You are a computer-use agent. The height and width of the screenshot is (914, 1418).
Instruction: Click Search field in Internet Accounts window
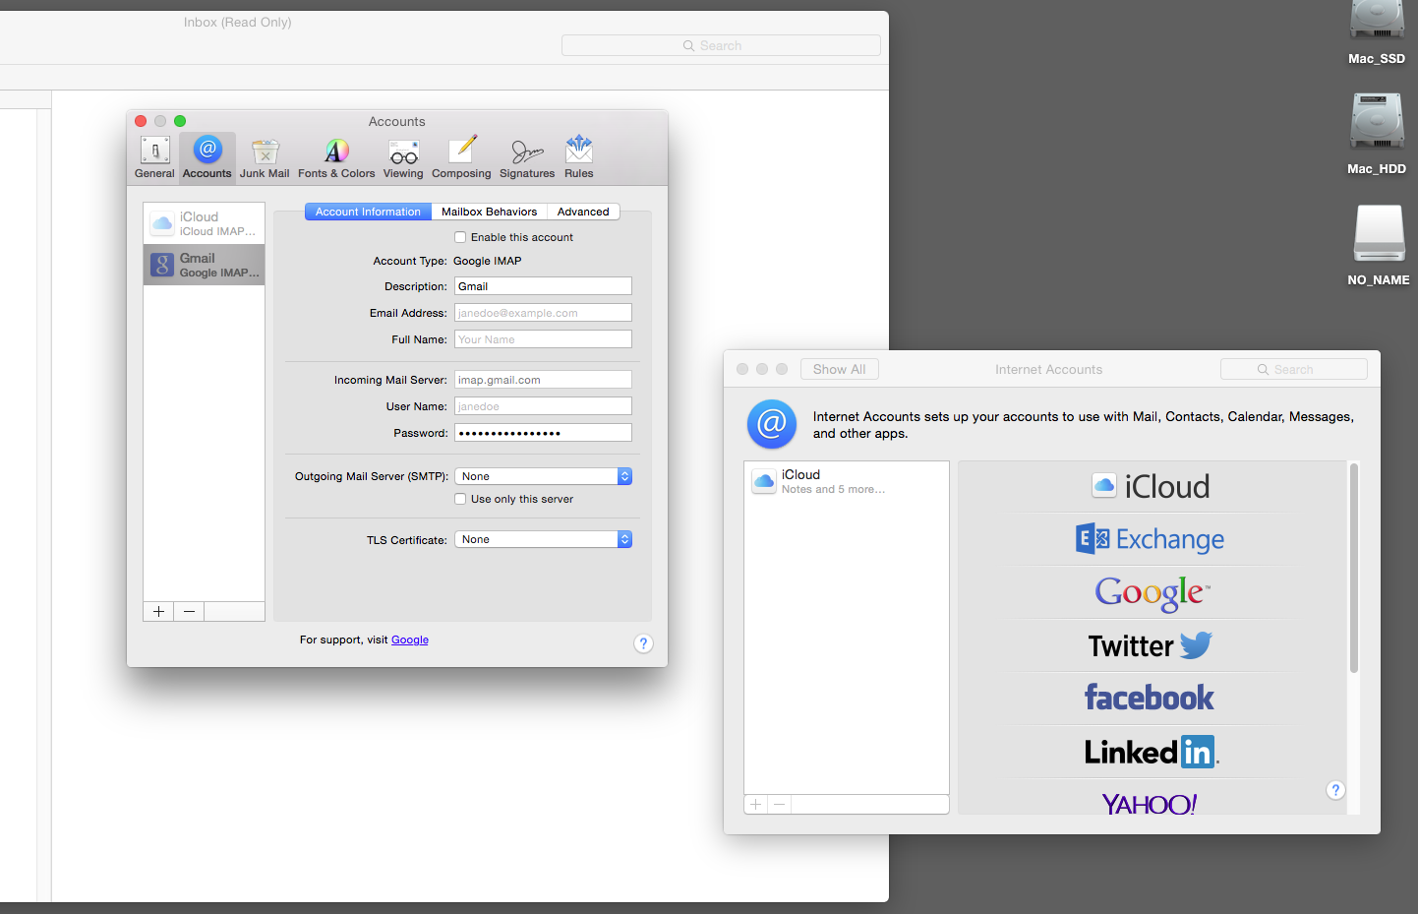click(1293, 369)
